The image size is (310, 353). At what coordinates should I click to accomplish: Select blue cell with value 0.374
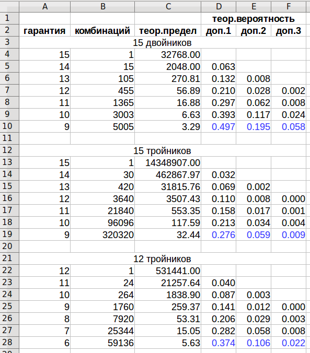pos(219,343)
